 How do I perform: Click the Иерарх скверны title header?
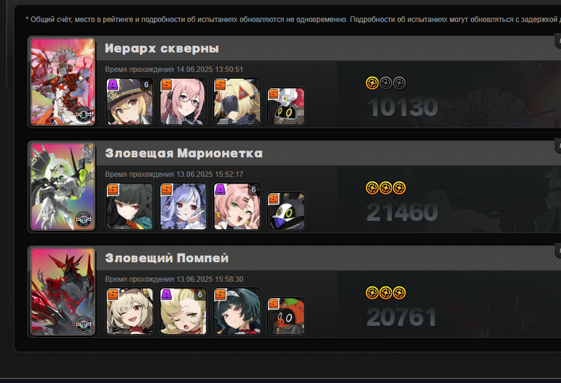point(162,48)
